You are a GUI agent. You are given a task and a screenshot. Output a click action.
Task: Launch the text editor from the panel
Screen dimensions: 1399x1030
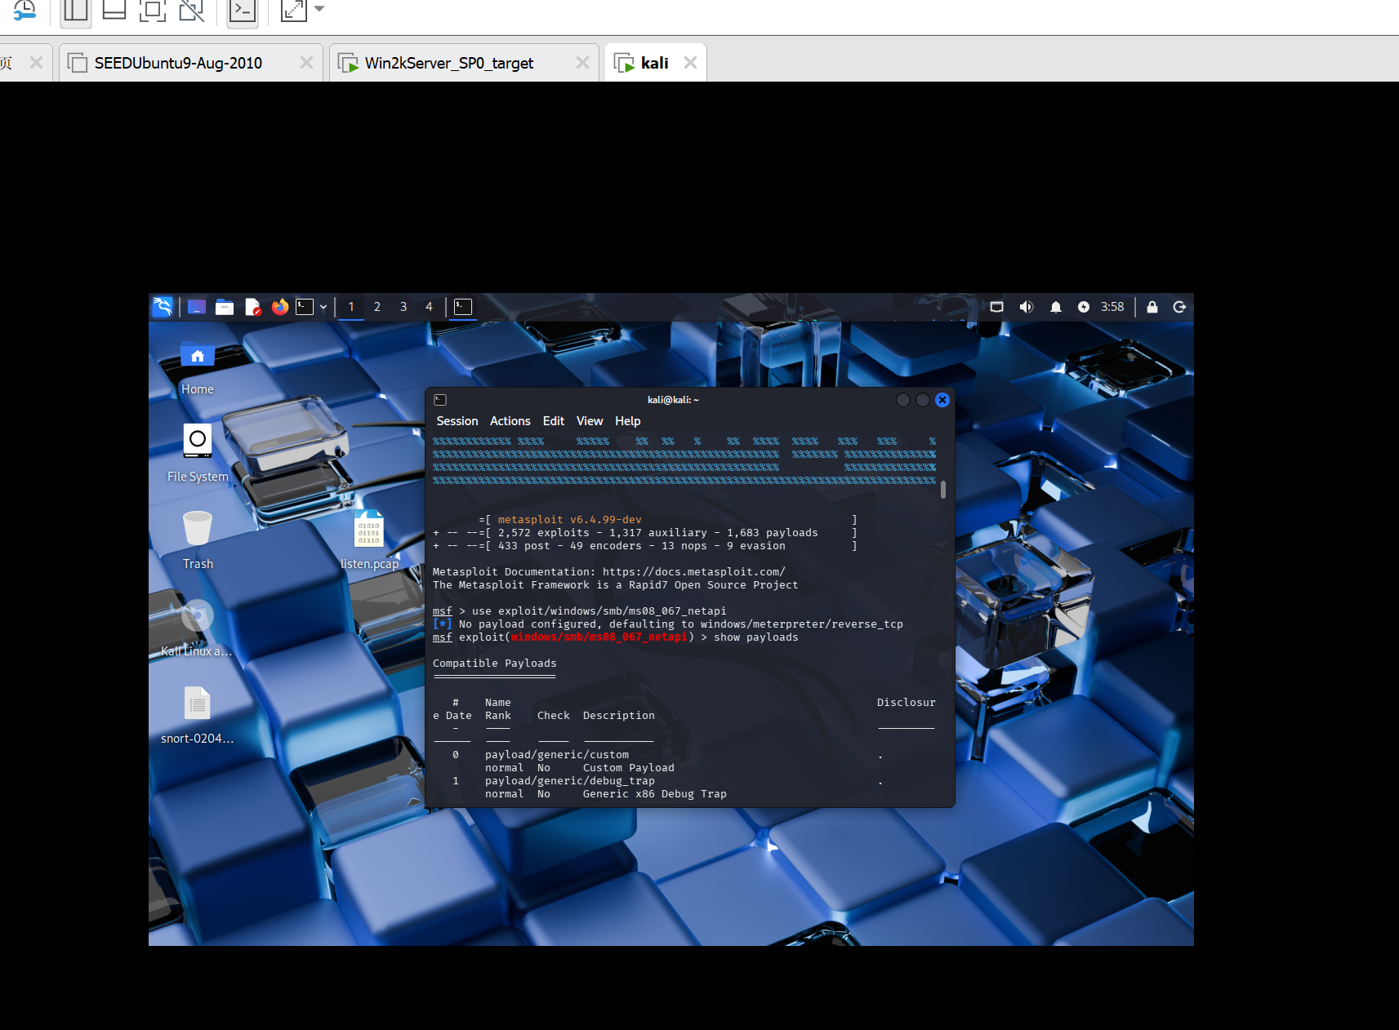[252, 307]
